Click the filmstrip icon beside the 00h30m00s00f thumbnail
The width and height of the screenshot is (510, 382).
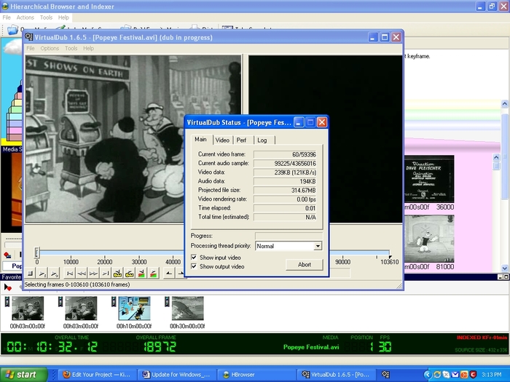(167, 302)
